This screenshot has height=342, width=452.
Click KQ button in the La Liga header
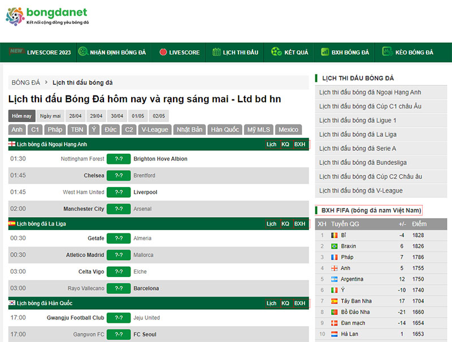coord(285,224)
